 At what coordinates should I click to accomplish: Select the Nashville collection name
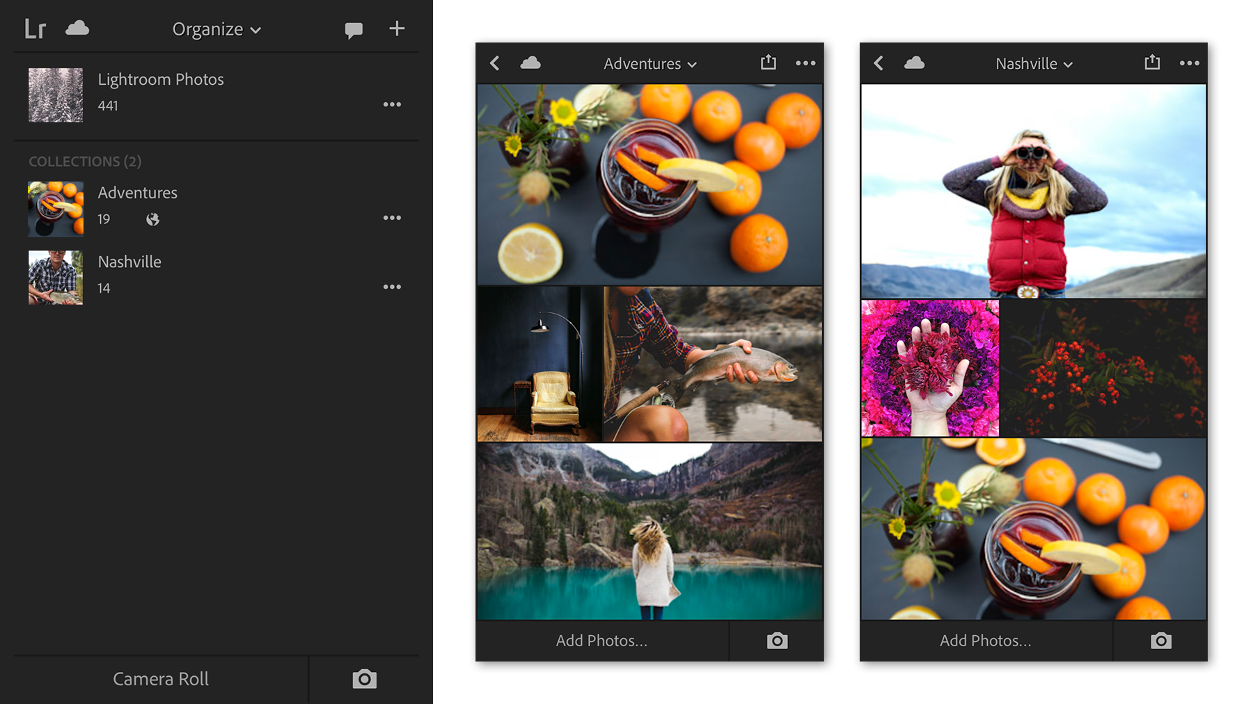click(x=129, y=262)
